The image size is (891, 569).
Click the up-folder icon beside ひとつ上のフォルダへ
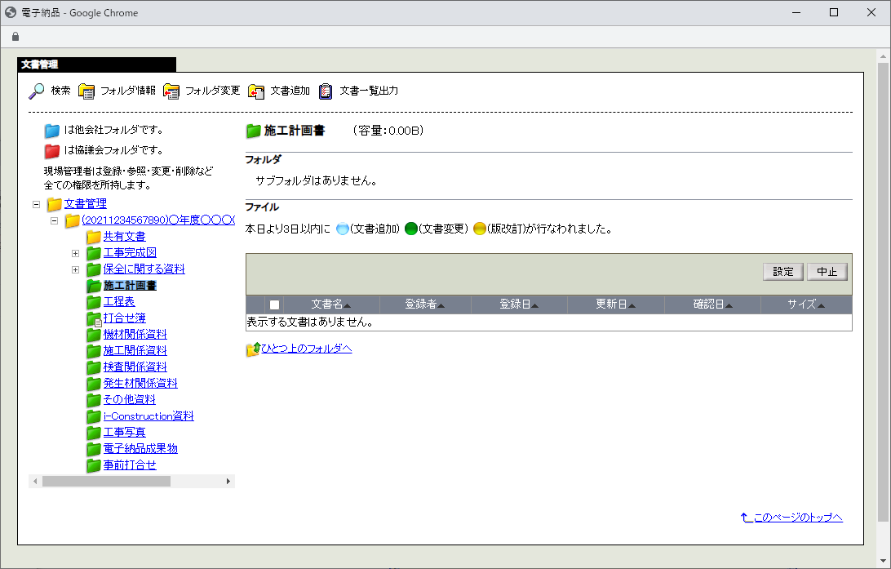[253, 349]
